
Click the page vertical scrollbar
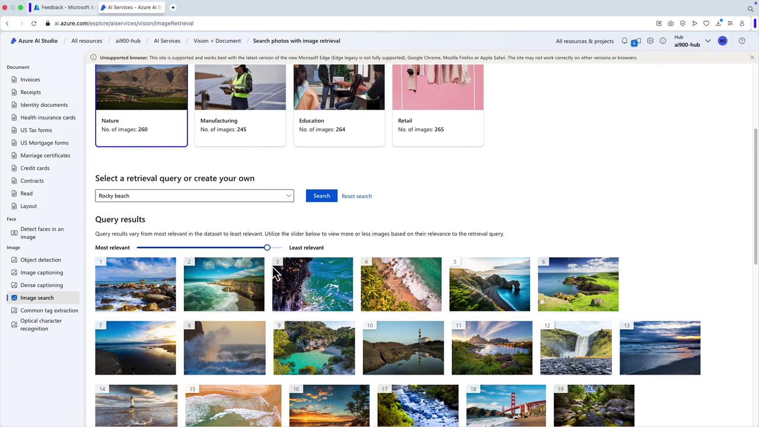pos(755,196)
